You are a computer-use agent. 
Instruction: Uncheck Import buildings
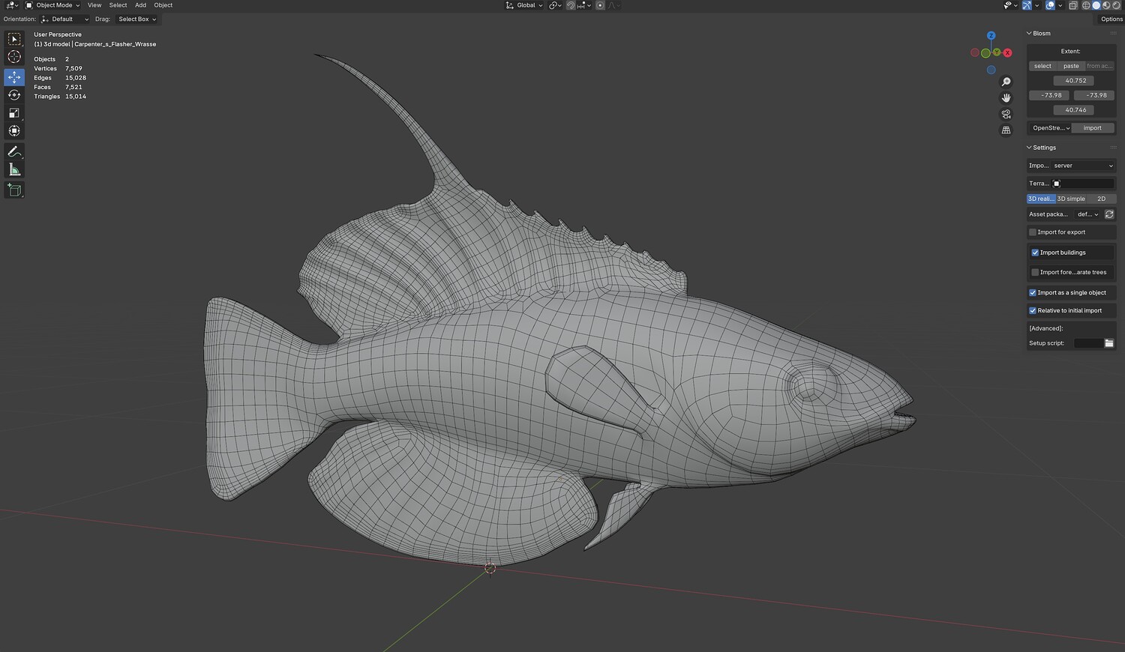click(1035, 253)
